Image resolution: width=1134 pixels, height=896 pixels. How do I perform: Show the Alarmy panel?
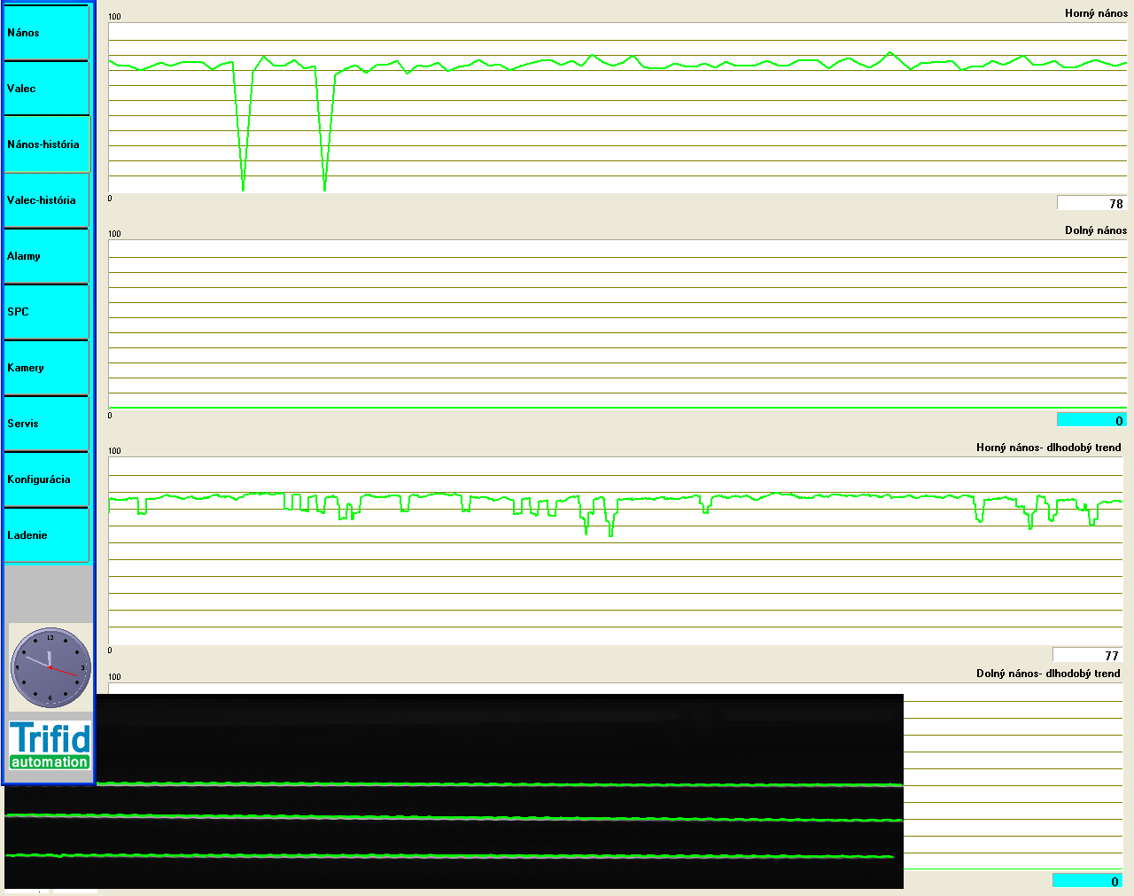click(47, 256)
